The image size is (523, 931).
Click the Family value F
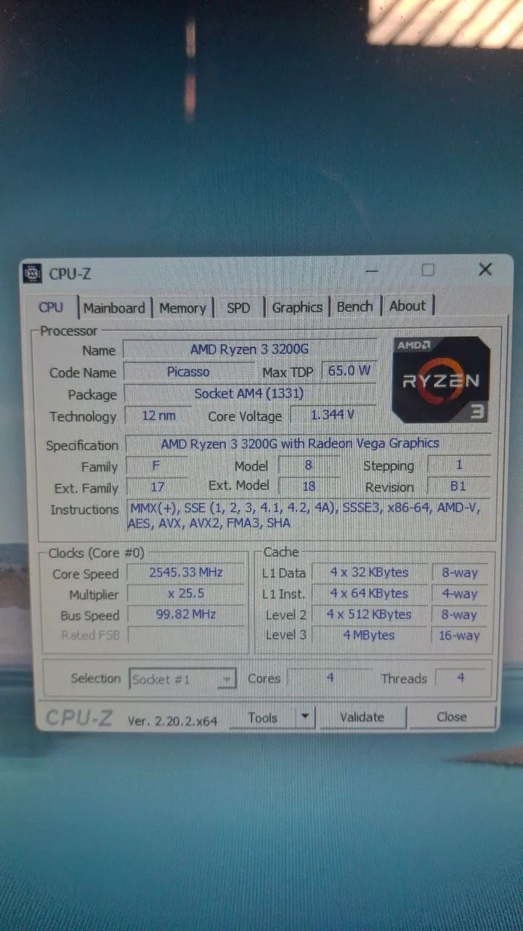(156, 465)
